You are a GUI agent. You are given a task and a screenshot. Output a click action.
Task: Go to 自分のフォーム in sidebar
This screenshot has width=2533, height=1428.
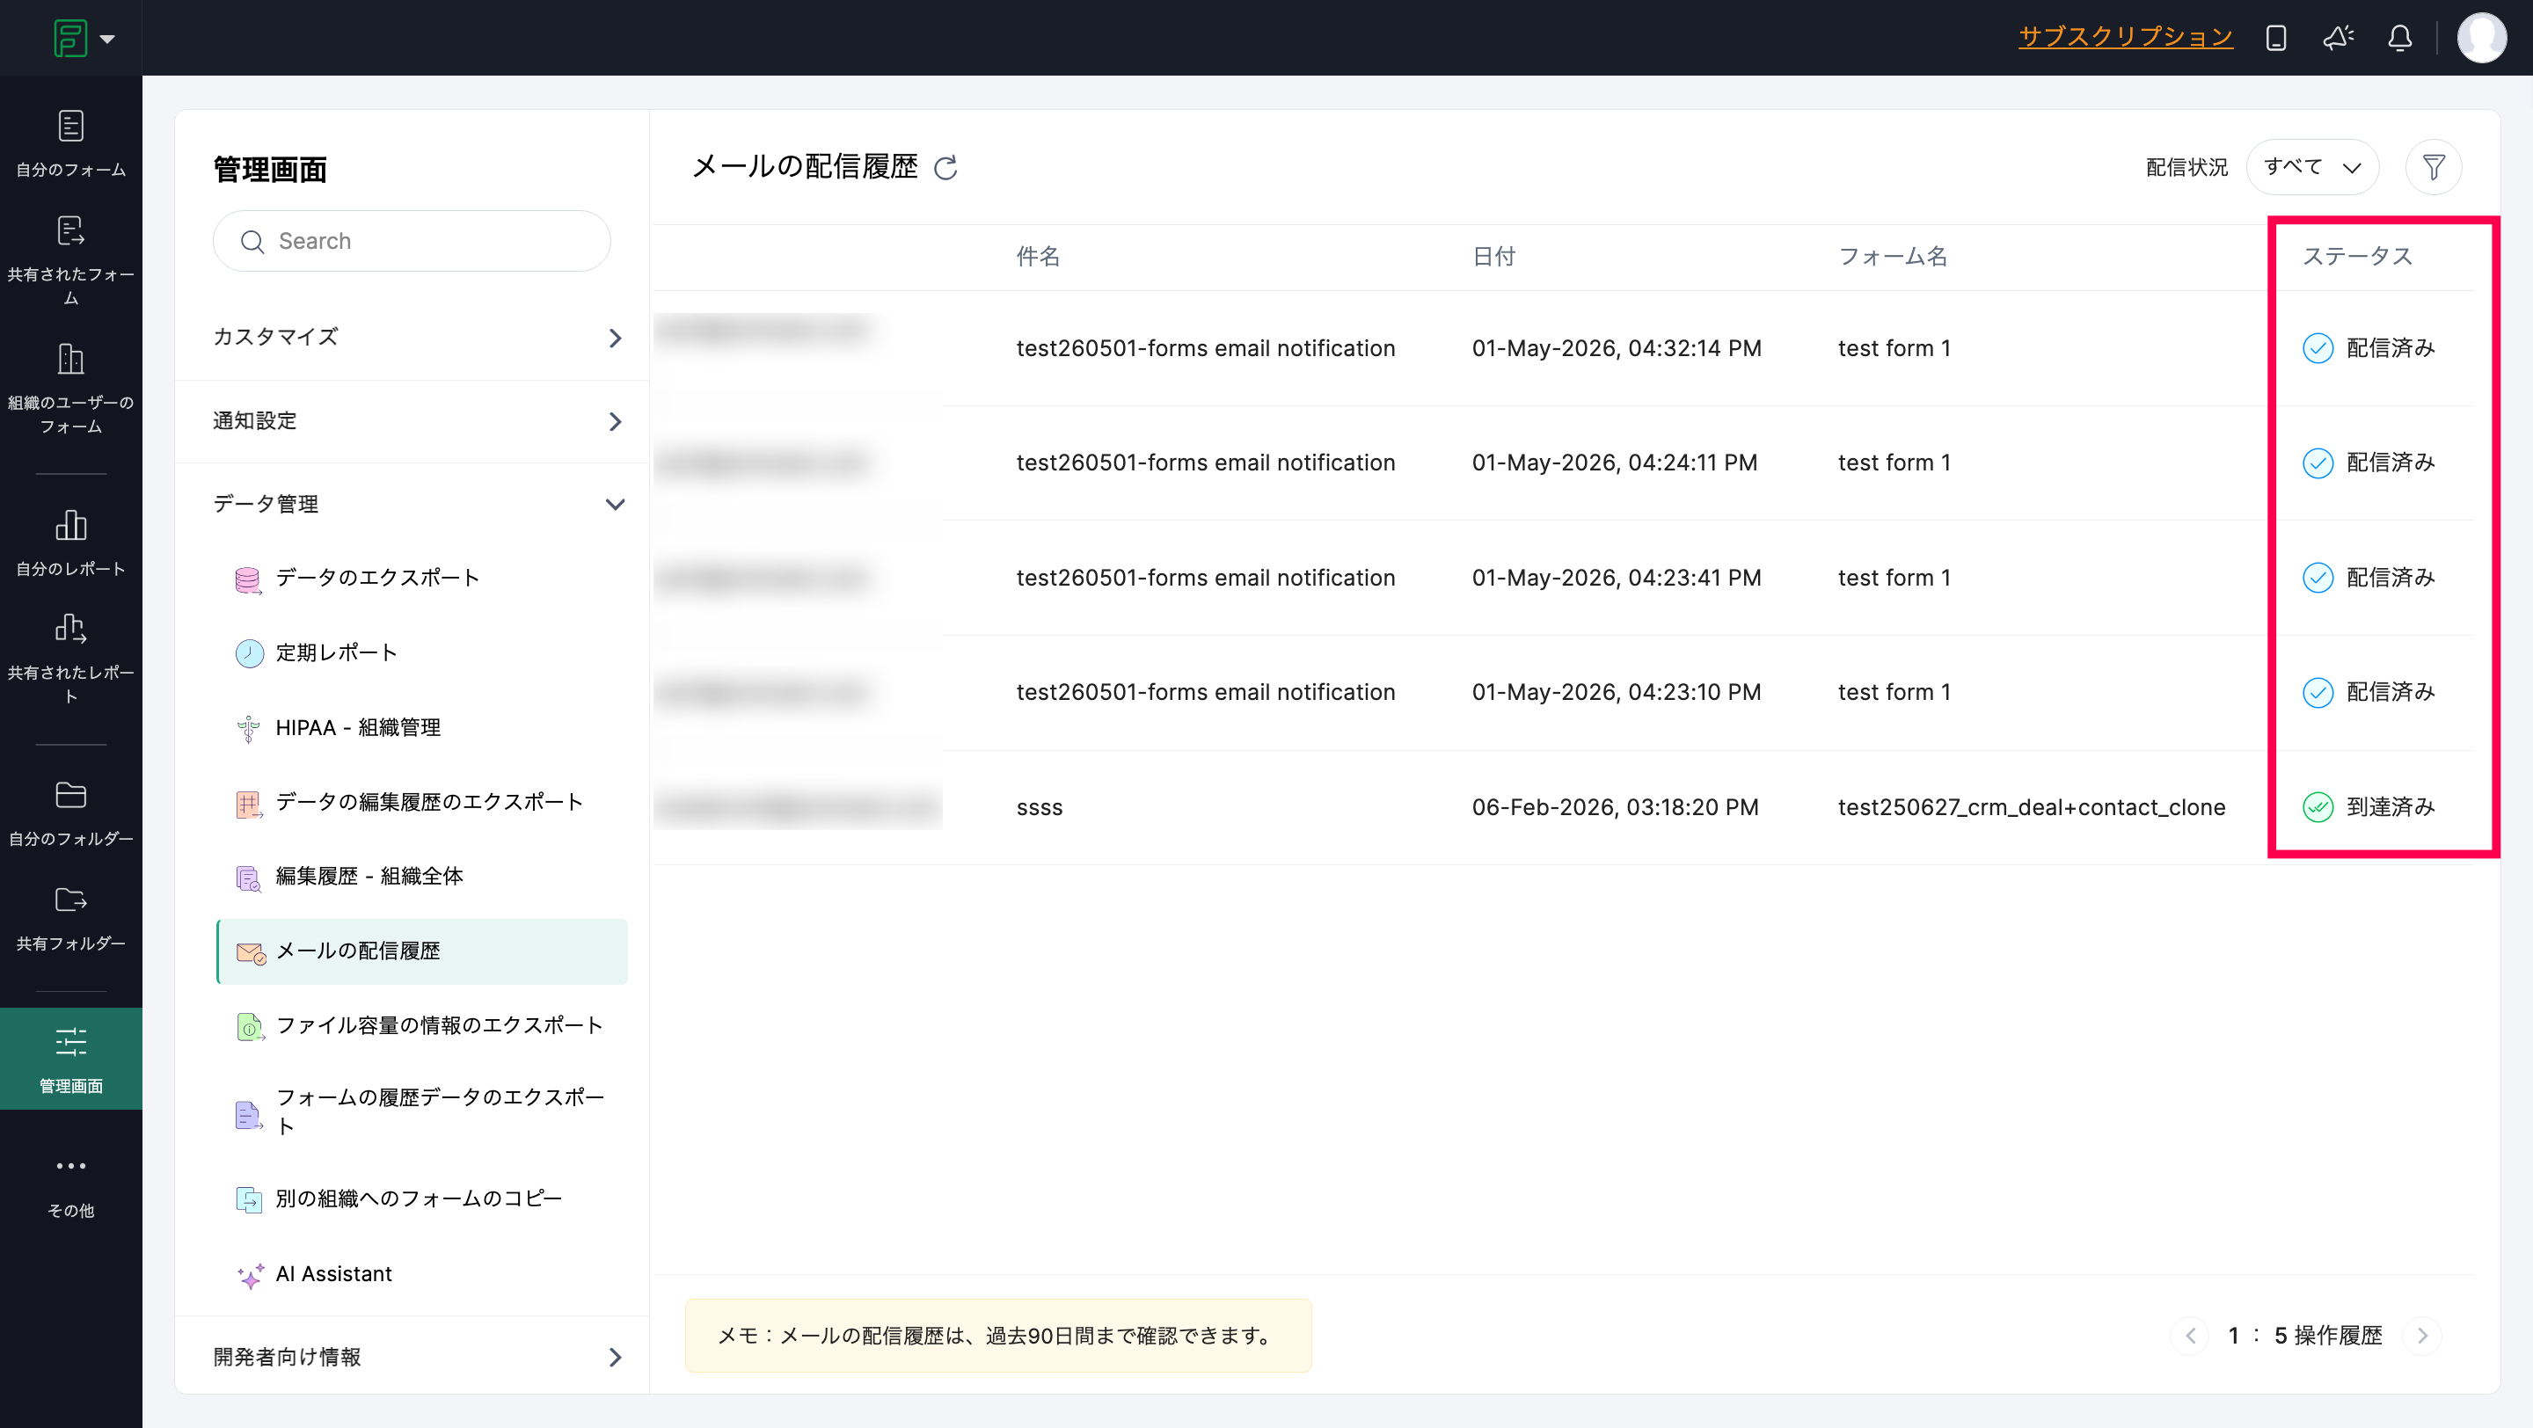70,143
